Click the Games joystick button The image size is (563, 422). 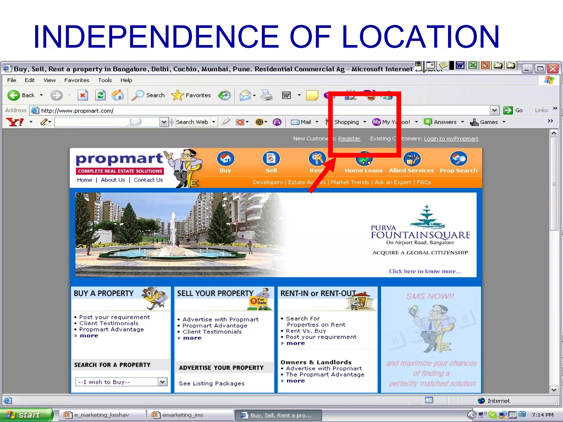click(x=484, y=122)
